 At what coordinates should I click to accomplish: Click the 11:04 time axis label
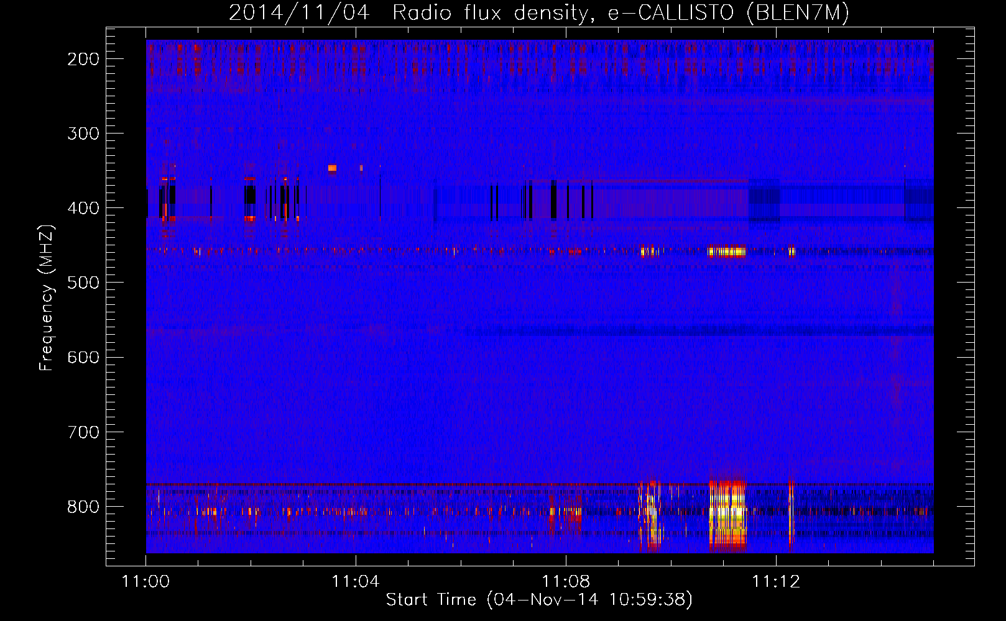pyautogui.click(x=356, y=582)
